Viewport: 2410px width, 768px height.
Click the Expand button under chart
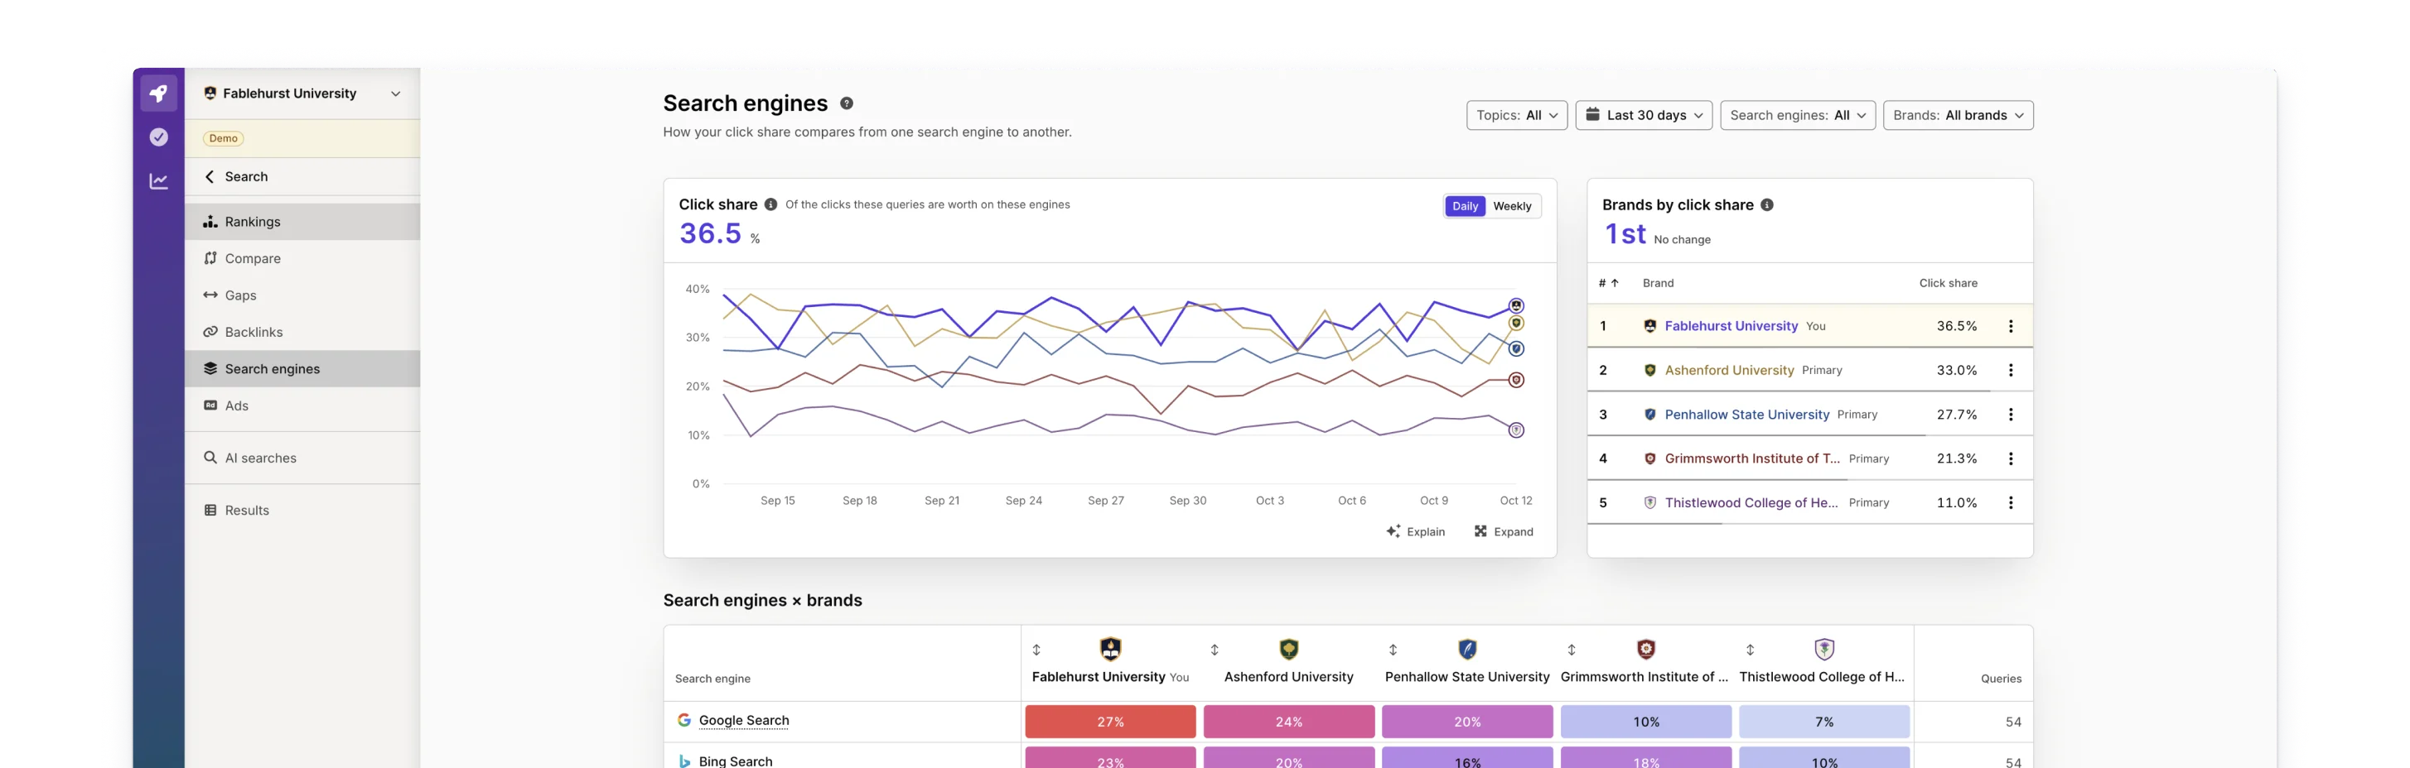pos(1504,531)
